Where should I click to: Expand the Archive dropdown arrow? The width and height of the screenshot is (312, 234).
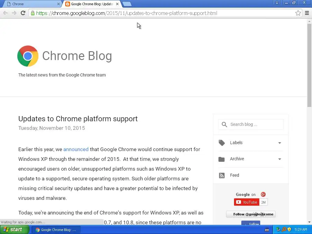(x=280, y=159)
